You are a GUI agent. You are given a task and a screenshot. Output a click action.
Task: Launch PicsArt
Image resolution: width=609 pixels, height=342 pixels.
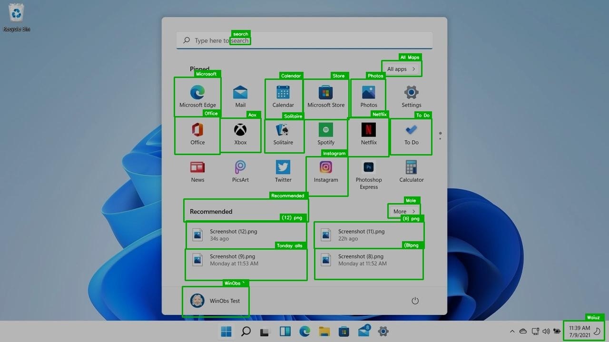click(240, 172)
